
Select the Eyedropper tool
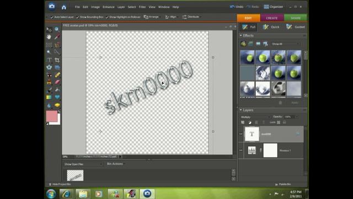[57, 37]
